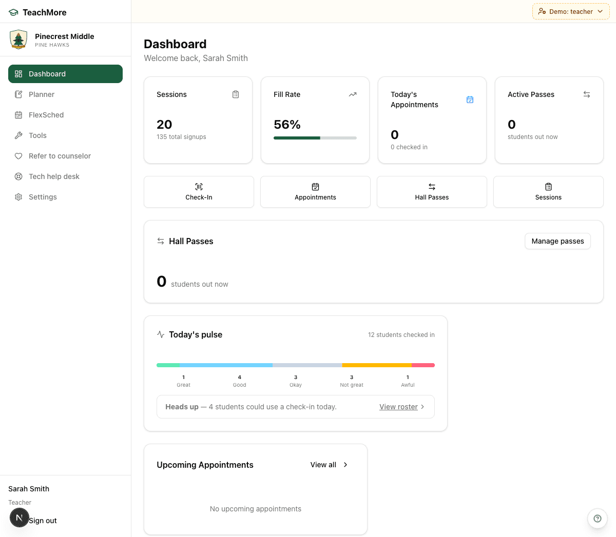Click the round N avatar badge
Image resolution: width=616 pixels, height=537 pixels.
(20, 518)
